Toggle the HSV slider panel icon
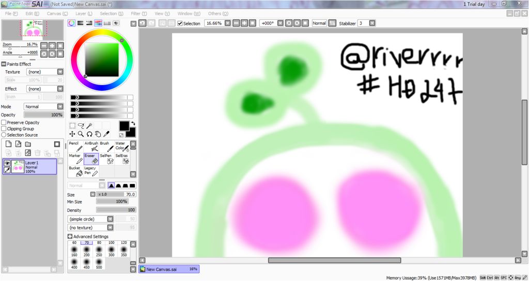This screenshot has height=281, width=529. [x=89, y=23]
